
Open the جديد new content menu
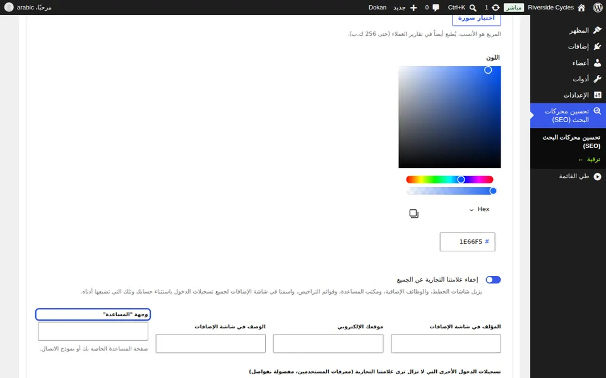[x=399, y=8]
